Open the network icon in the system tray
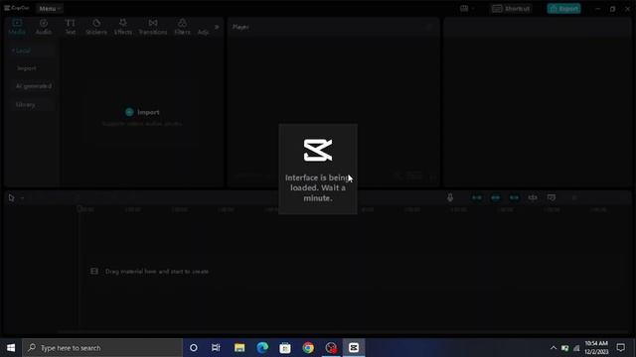Image resolution: width=636 pixels, height=357 pixels. [576, 348]
